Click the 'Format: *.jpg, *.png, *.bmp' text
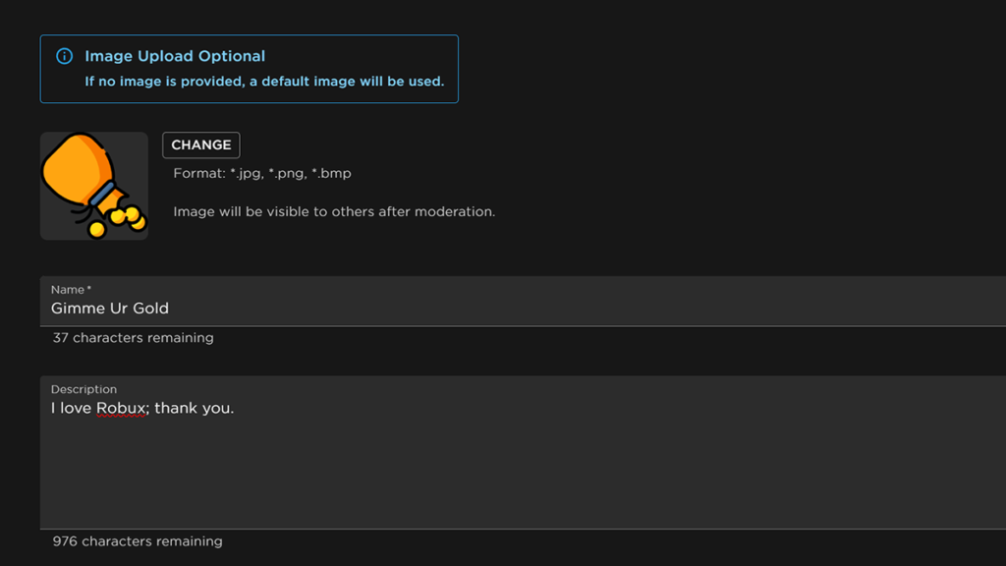Image resolution: width=1006 pixels, height=566 pixels. [262, 173]
